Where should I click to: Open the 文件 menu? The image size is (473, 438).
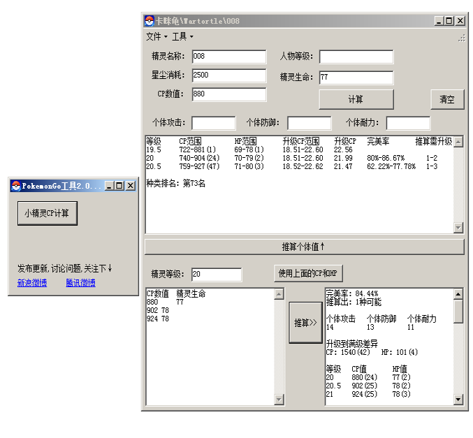click(157, 36)
